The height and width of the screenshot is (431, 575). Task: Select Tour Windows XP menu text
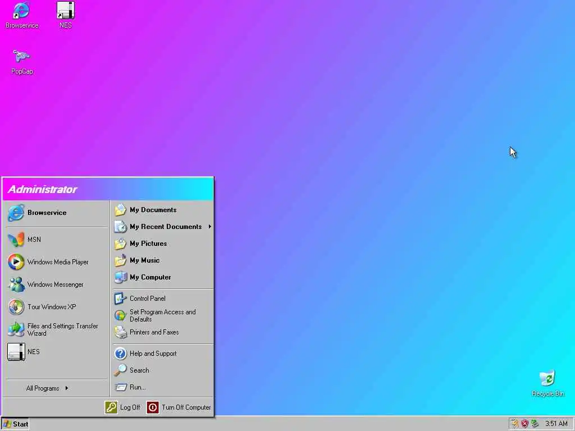click(x=52, y=307)
